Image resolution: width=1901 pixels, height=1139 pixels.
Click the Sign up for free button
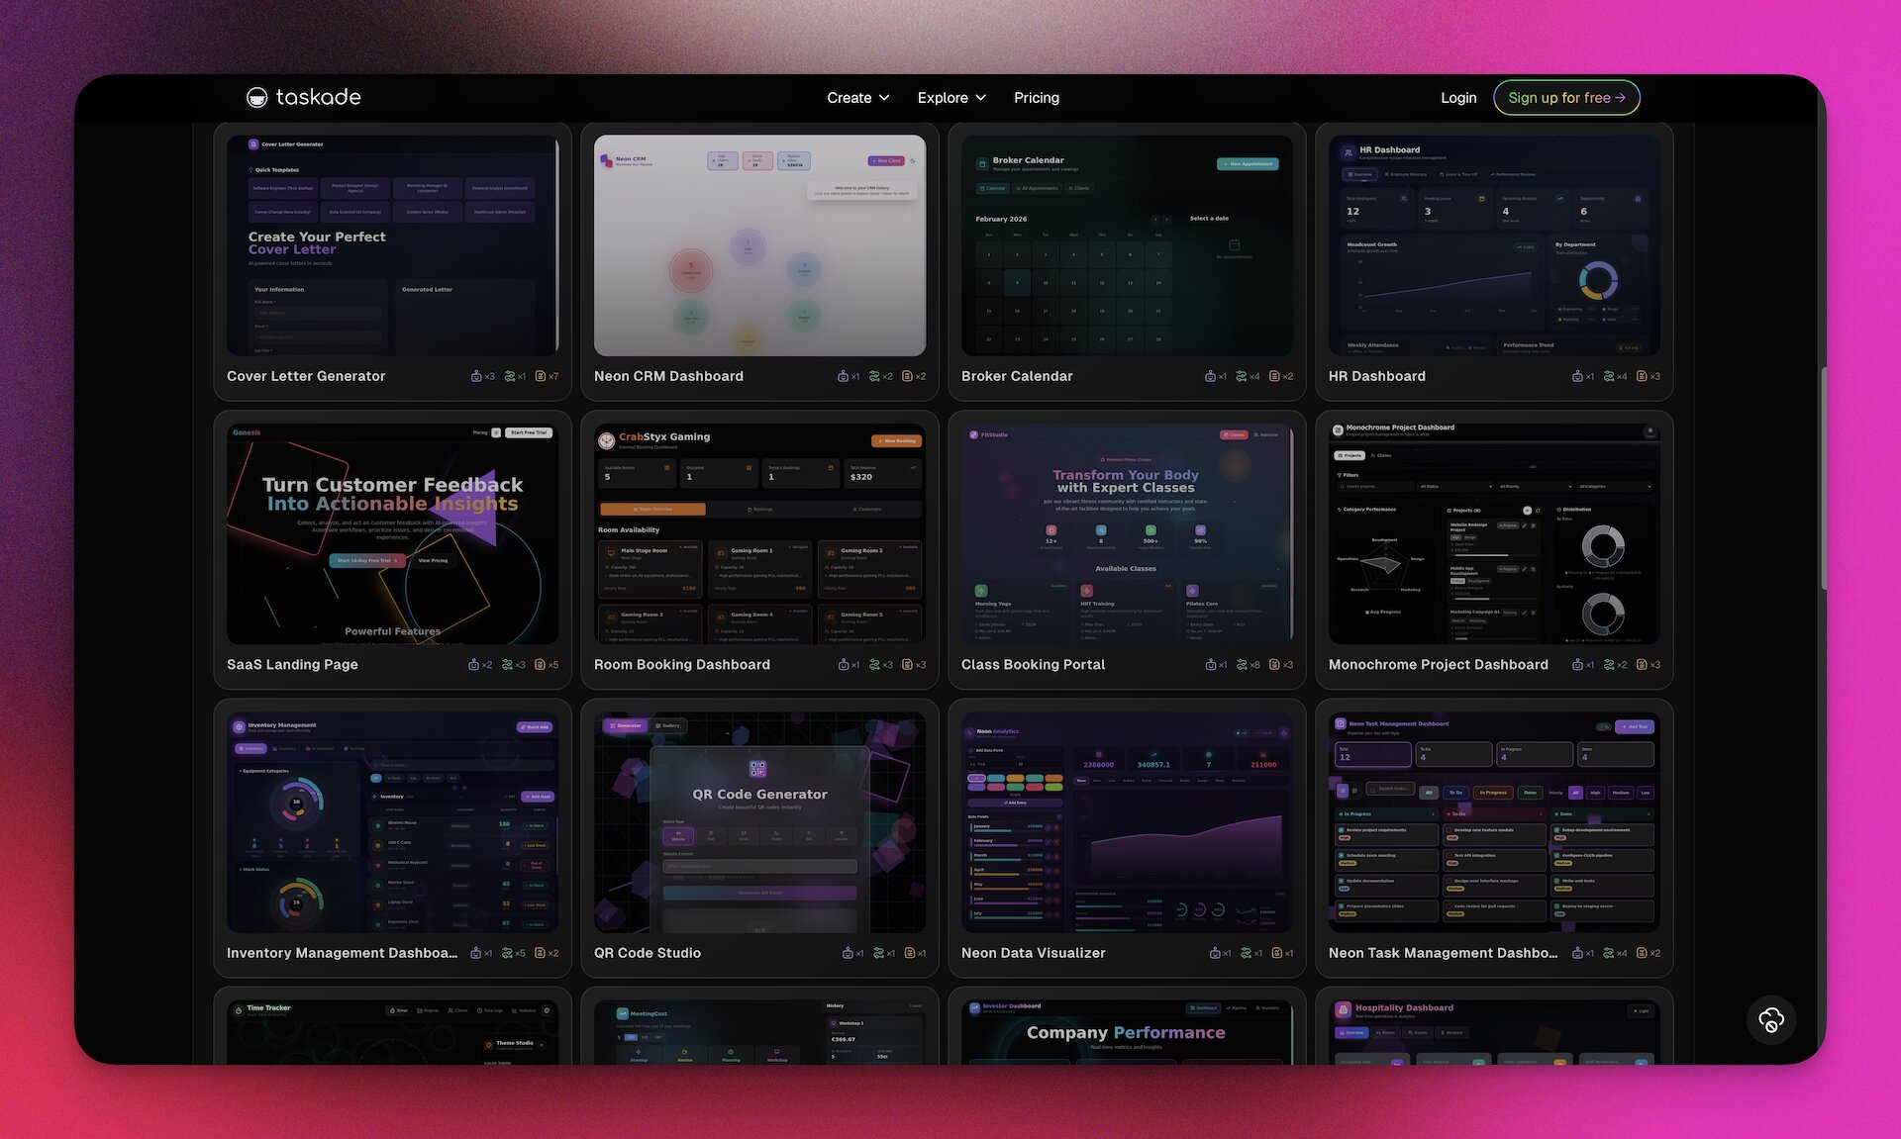pyautogui.click(x=1565, y=98)
